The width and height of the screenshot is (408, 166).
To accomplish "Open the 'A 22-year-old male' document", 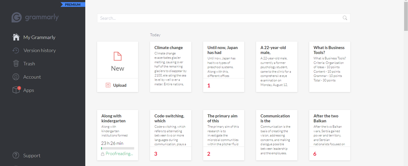I will (277, 67).
